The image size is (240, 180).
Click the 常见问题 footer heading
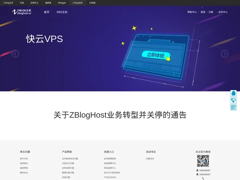pos(25,152)
